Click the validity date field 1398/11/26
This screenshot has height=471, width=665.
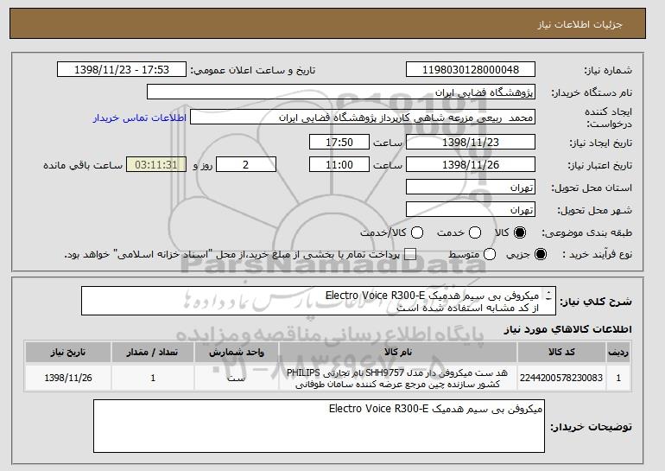click(x=471, y=165)
